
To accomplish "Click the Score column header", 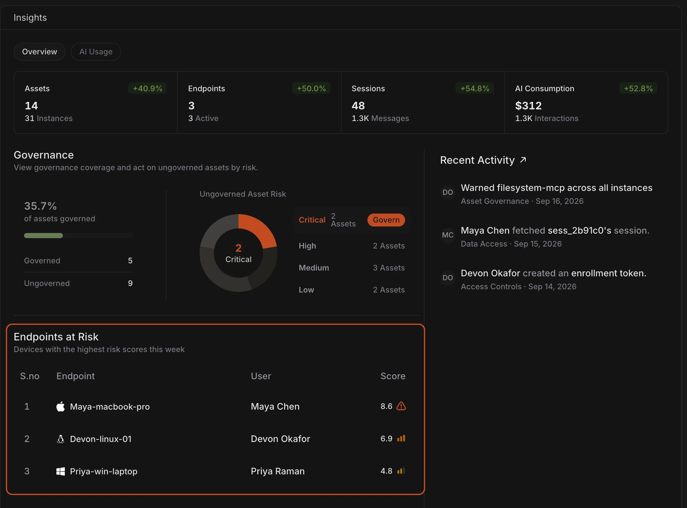I will coord(393,376).
